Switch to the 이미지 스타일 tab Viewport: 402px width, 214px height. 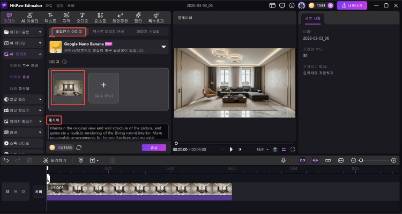(148, 32)
